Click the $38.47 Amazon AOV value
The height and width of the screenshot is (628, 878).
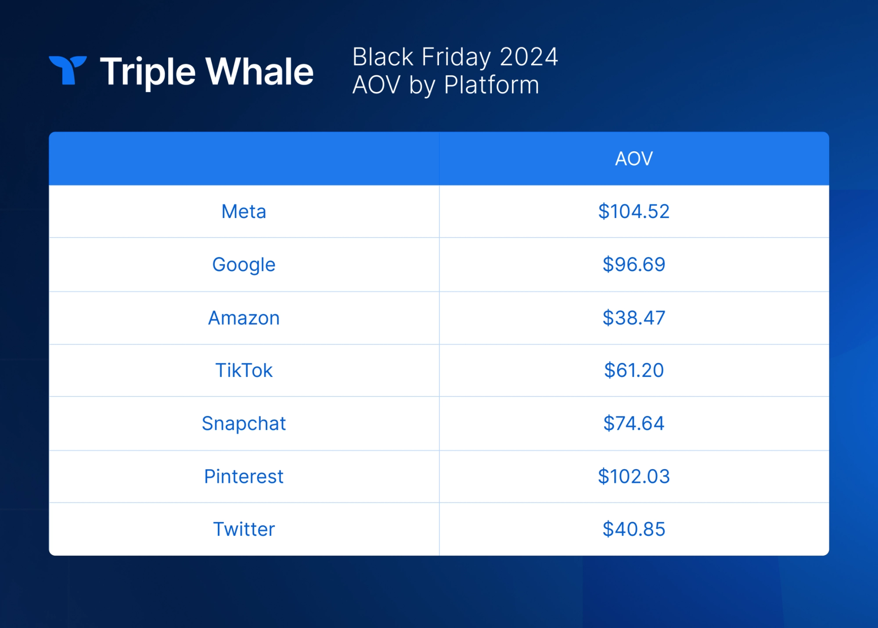[x=634, y=318]
